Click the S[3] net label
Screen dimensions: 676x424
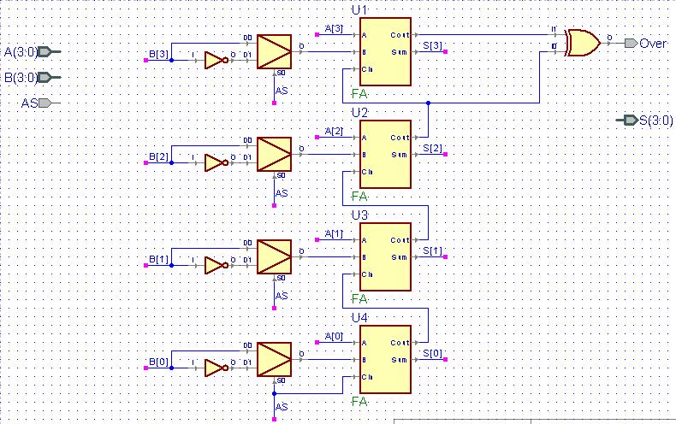click(x=432, y=45)
